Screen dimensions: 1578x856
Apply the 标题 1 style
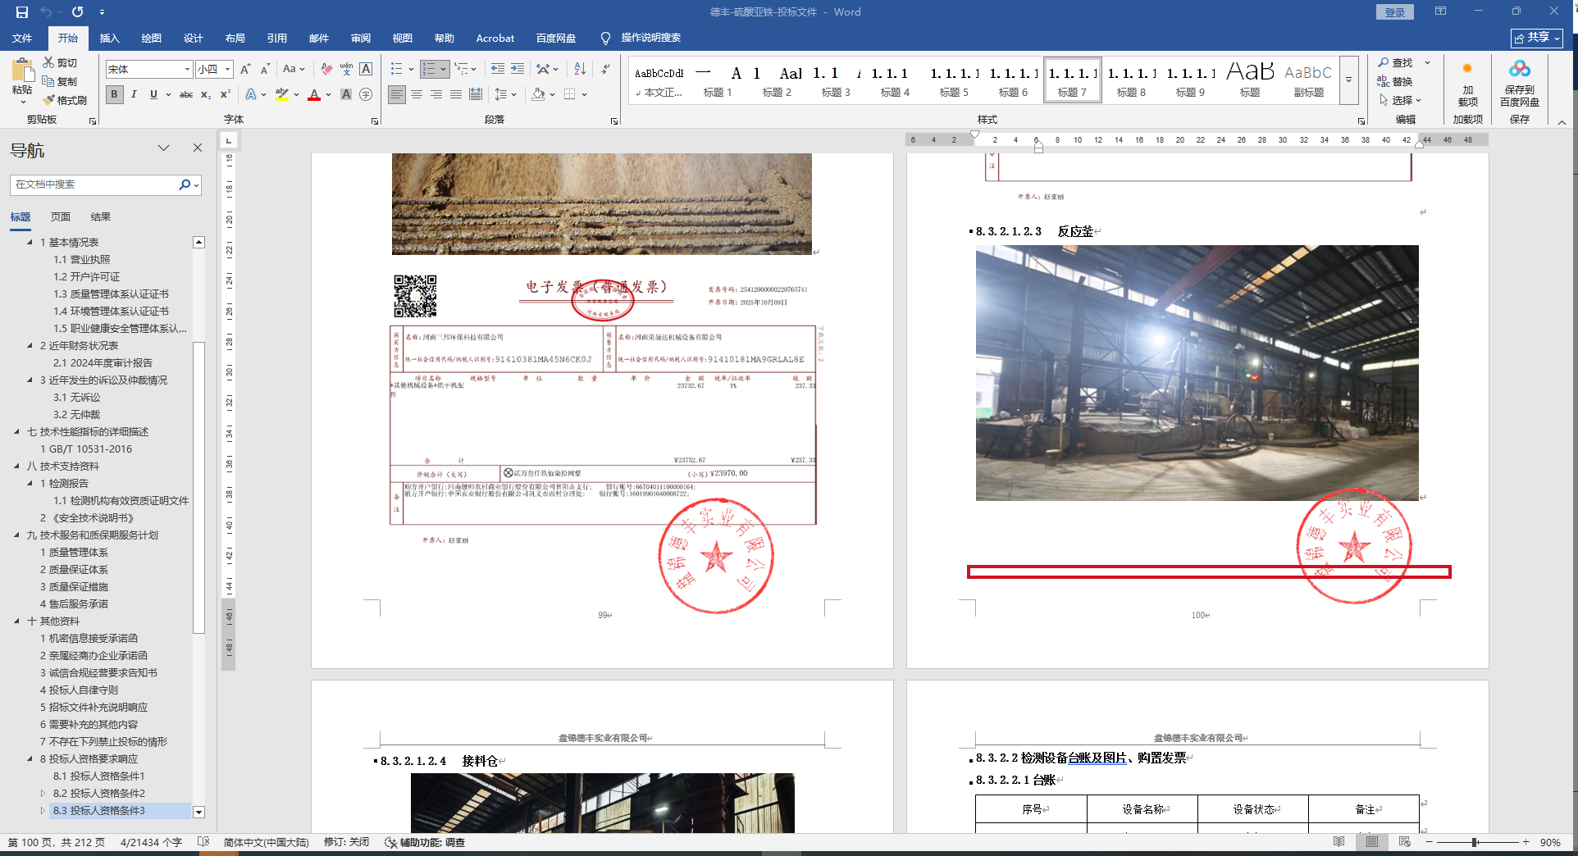tap(718, 80)
